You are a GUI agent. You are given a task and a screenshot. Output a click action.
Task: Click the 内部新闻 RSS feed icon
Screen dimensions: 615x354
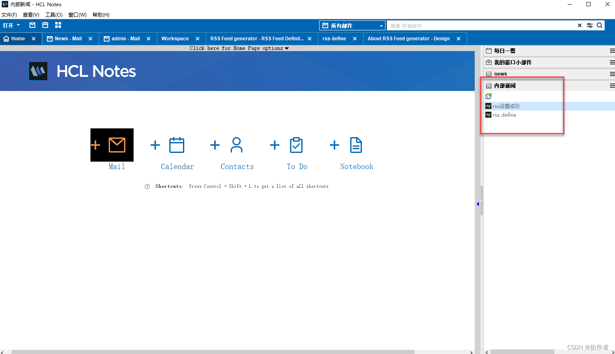click(x=489, y=86)
